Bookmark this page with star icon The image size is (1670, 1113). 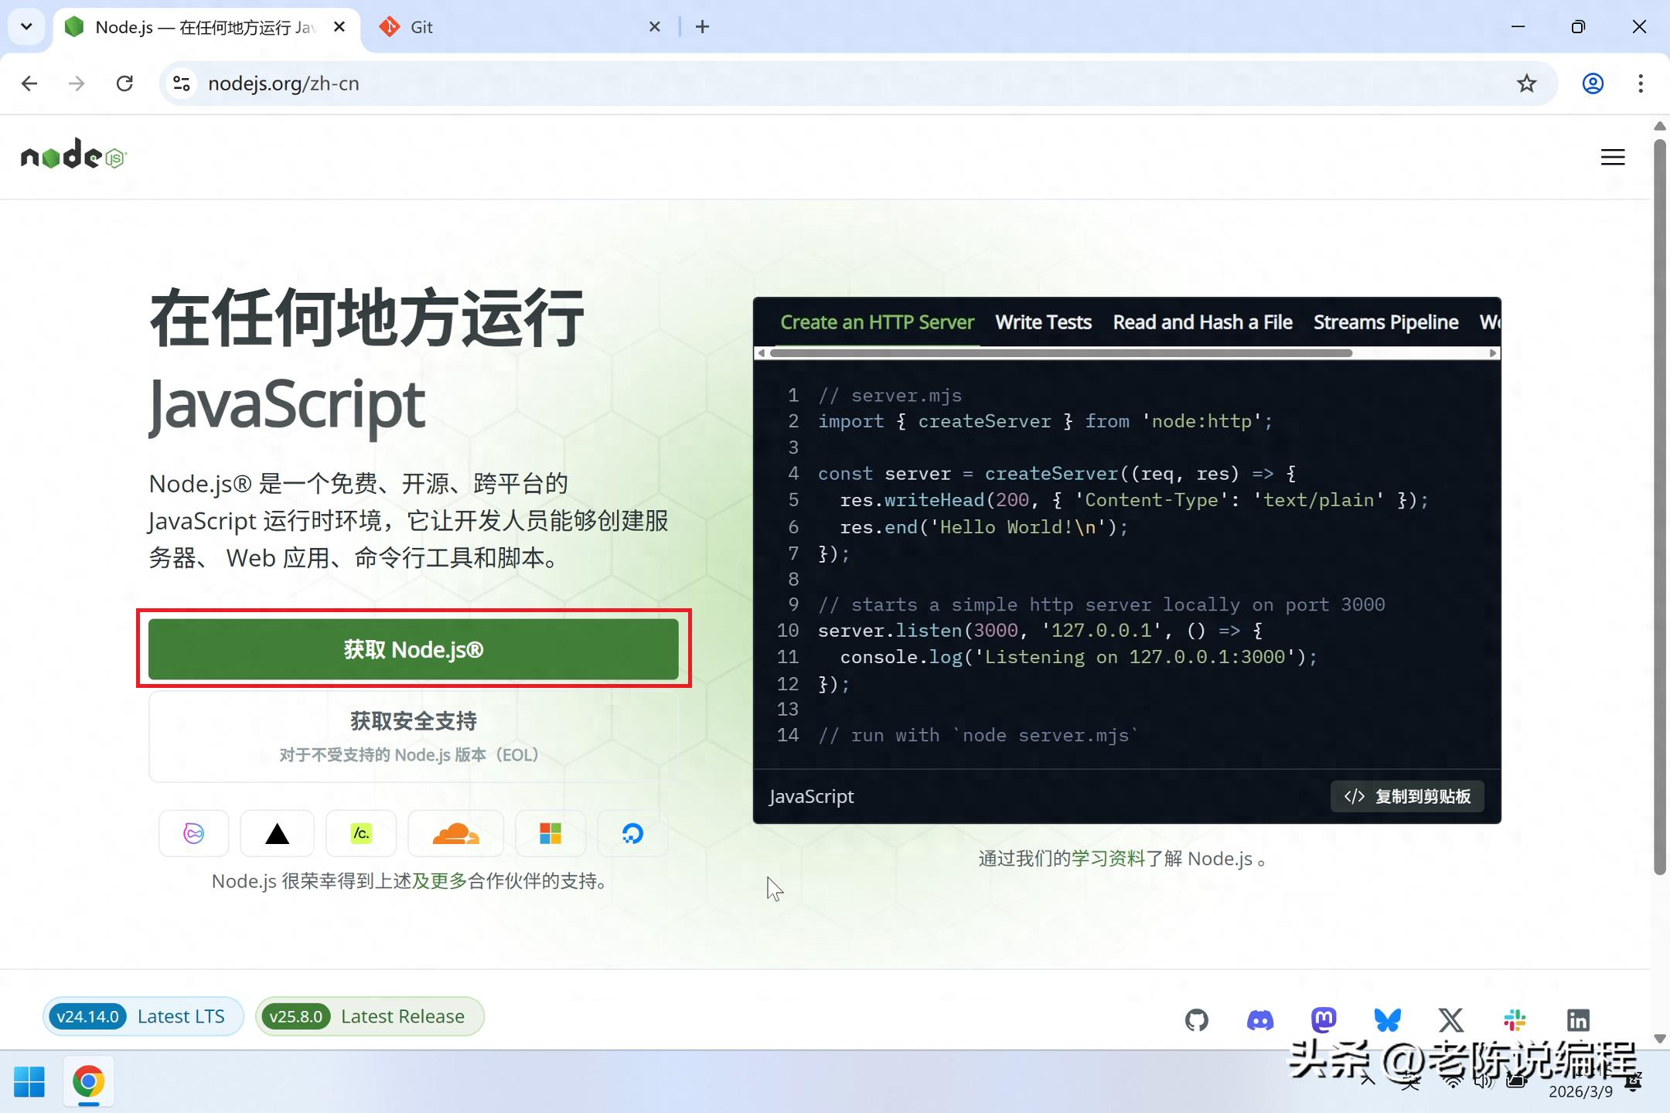tap(1526, 83)
